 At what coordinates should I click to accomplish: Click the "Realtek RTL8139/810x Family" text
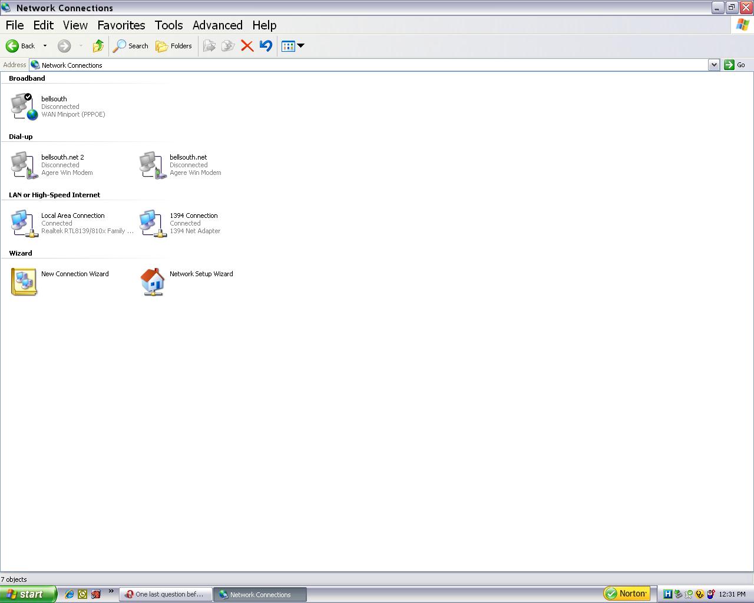click(x=87, y=231)
